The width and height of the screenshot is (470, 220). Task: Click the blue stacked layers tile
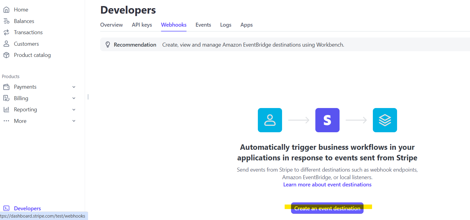pyautogui.click(x=385, y=120)
